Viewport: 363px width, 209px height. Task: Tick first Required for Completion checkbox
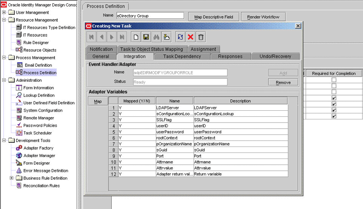pos(334,80)
